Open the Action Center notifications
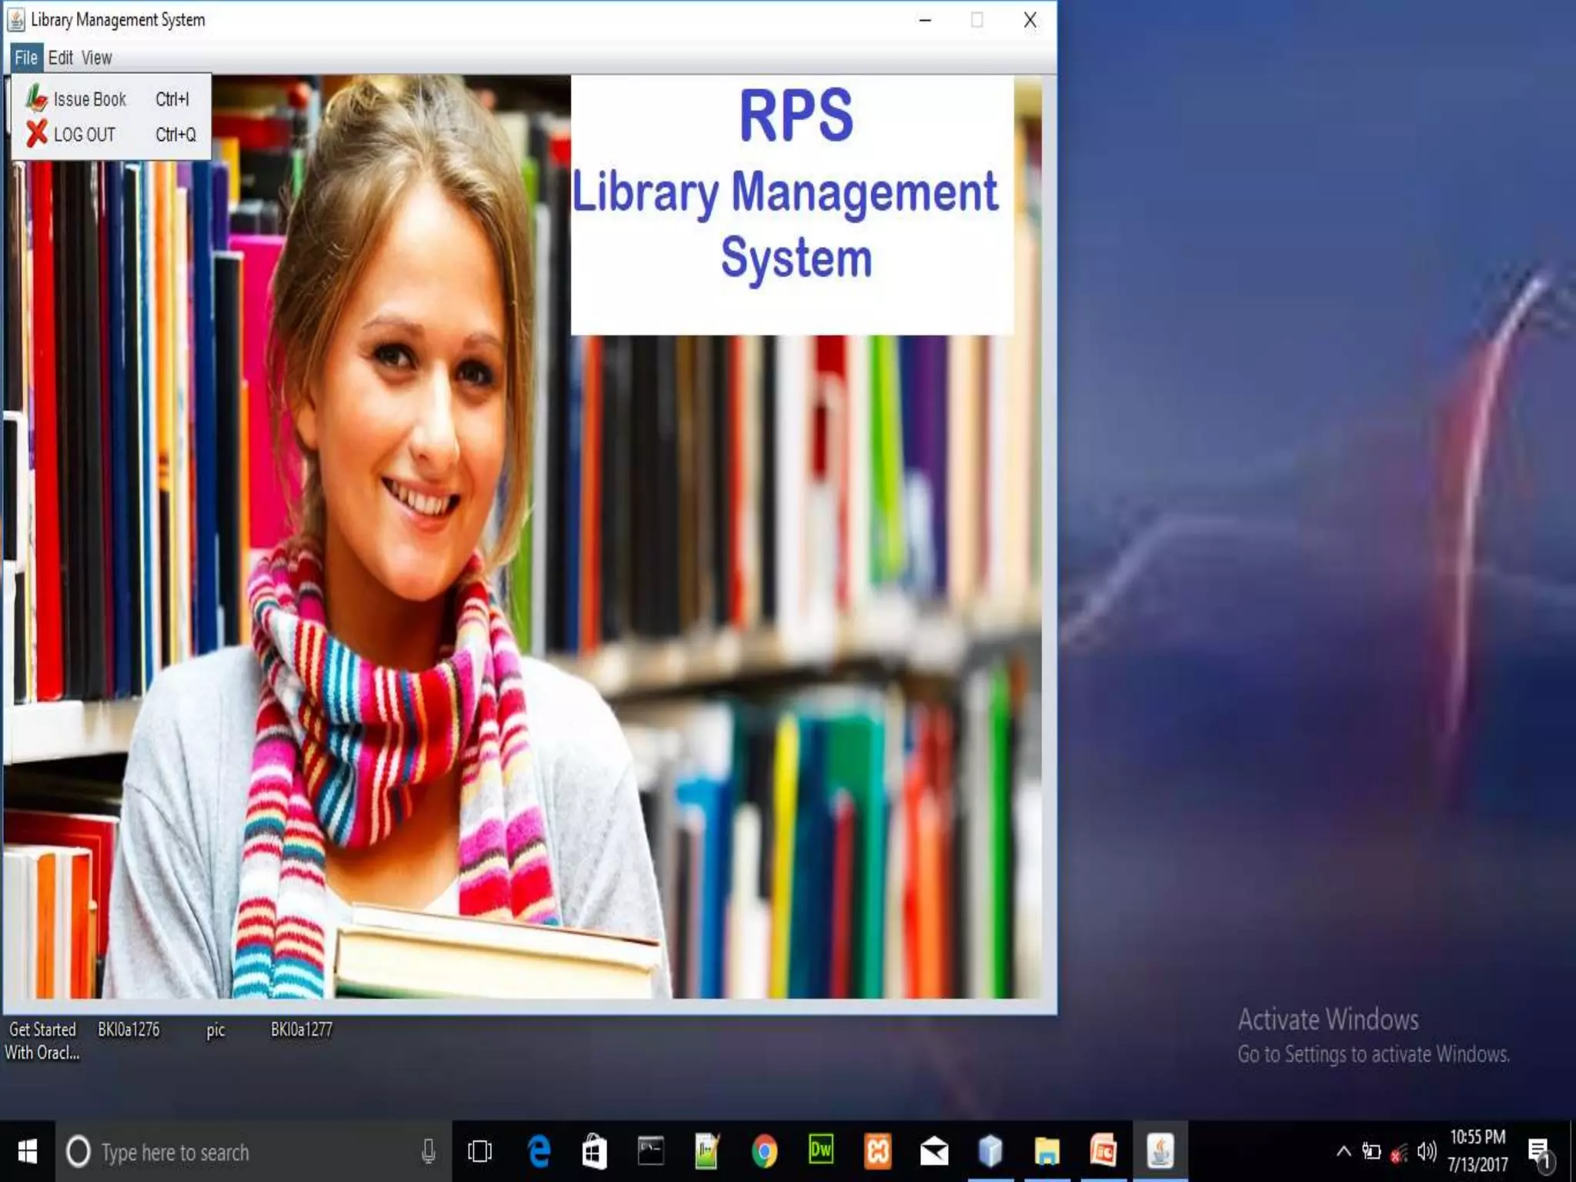 pos(1539,1152)
